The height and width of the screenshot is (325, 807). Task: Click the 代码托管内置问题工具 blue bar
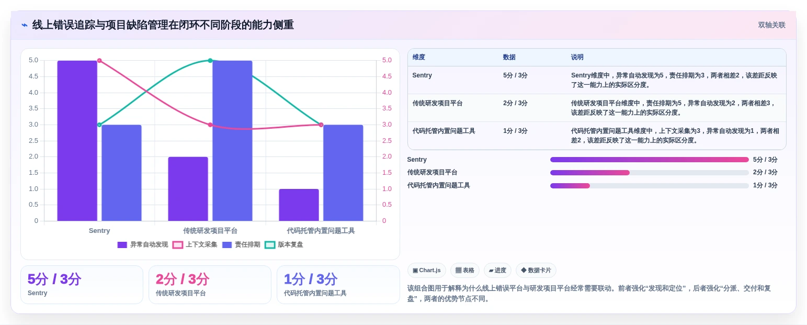point(343,173)
